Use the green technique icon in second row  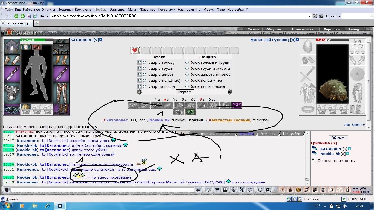(190, 112)
